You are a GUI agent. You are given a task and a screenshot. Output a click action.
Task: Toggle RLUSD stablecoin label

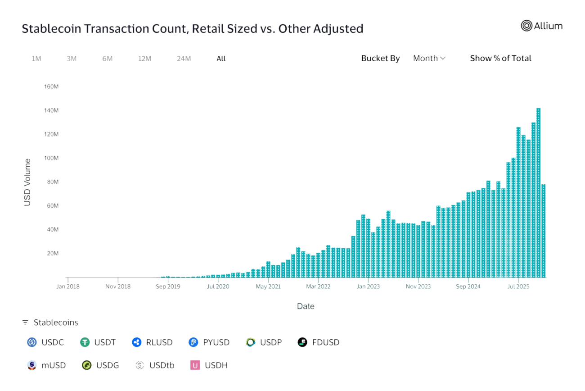point(159,342)
